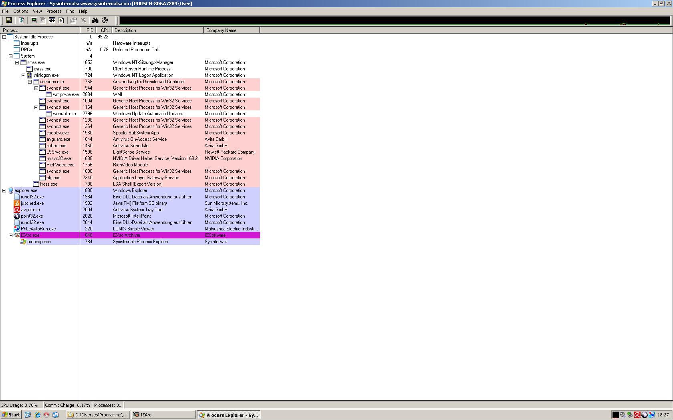Click the red Avira tray icon
The height and width of the screenshot is (420, 673).
point(637,415)
